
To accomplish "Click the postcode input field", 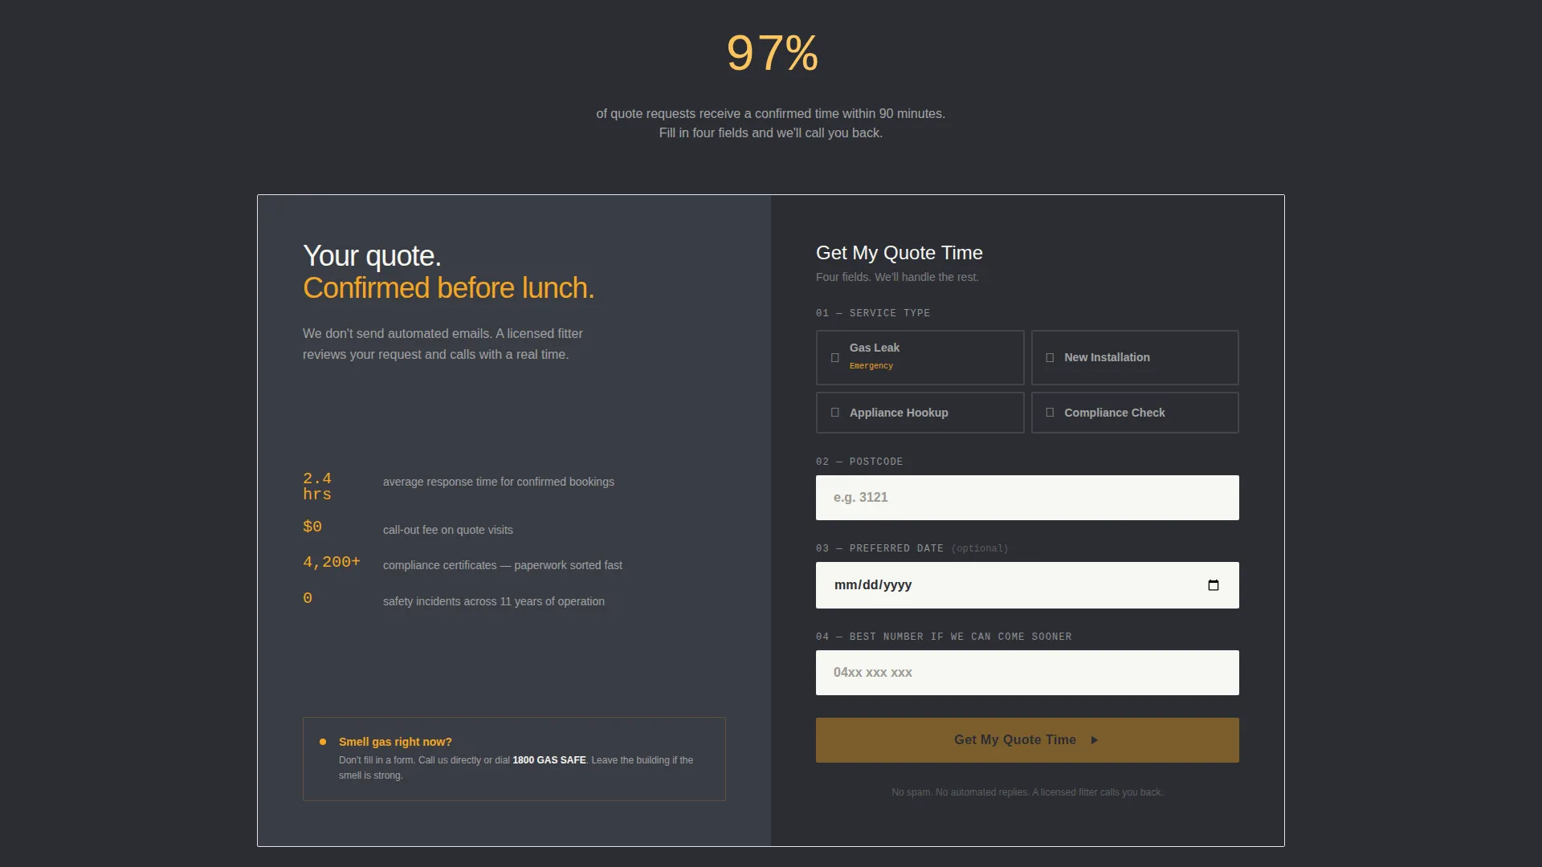I will pos(1027,498).
